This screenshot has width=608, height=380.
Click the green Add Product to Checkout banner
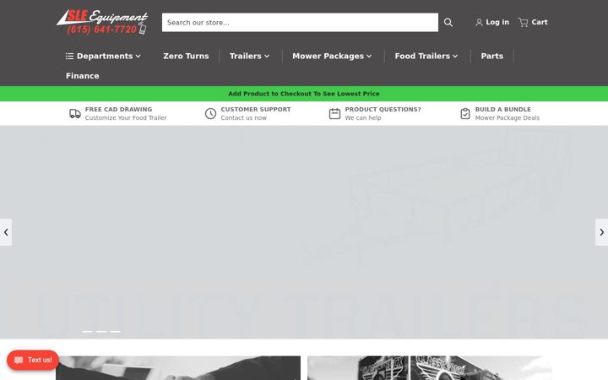(x=304, y=94)
